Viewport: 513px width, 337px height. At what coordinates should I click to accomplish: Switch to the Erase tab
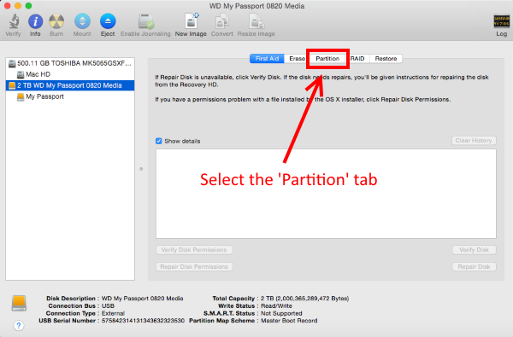tap(297, 59)
